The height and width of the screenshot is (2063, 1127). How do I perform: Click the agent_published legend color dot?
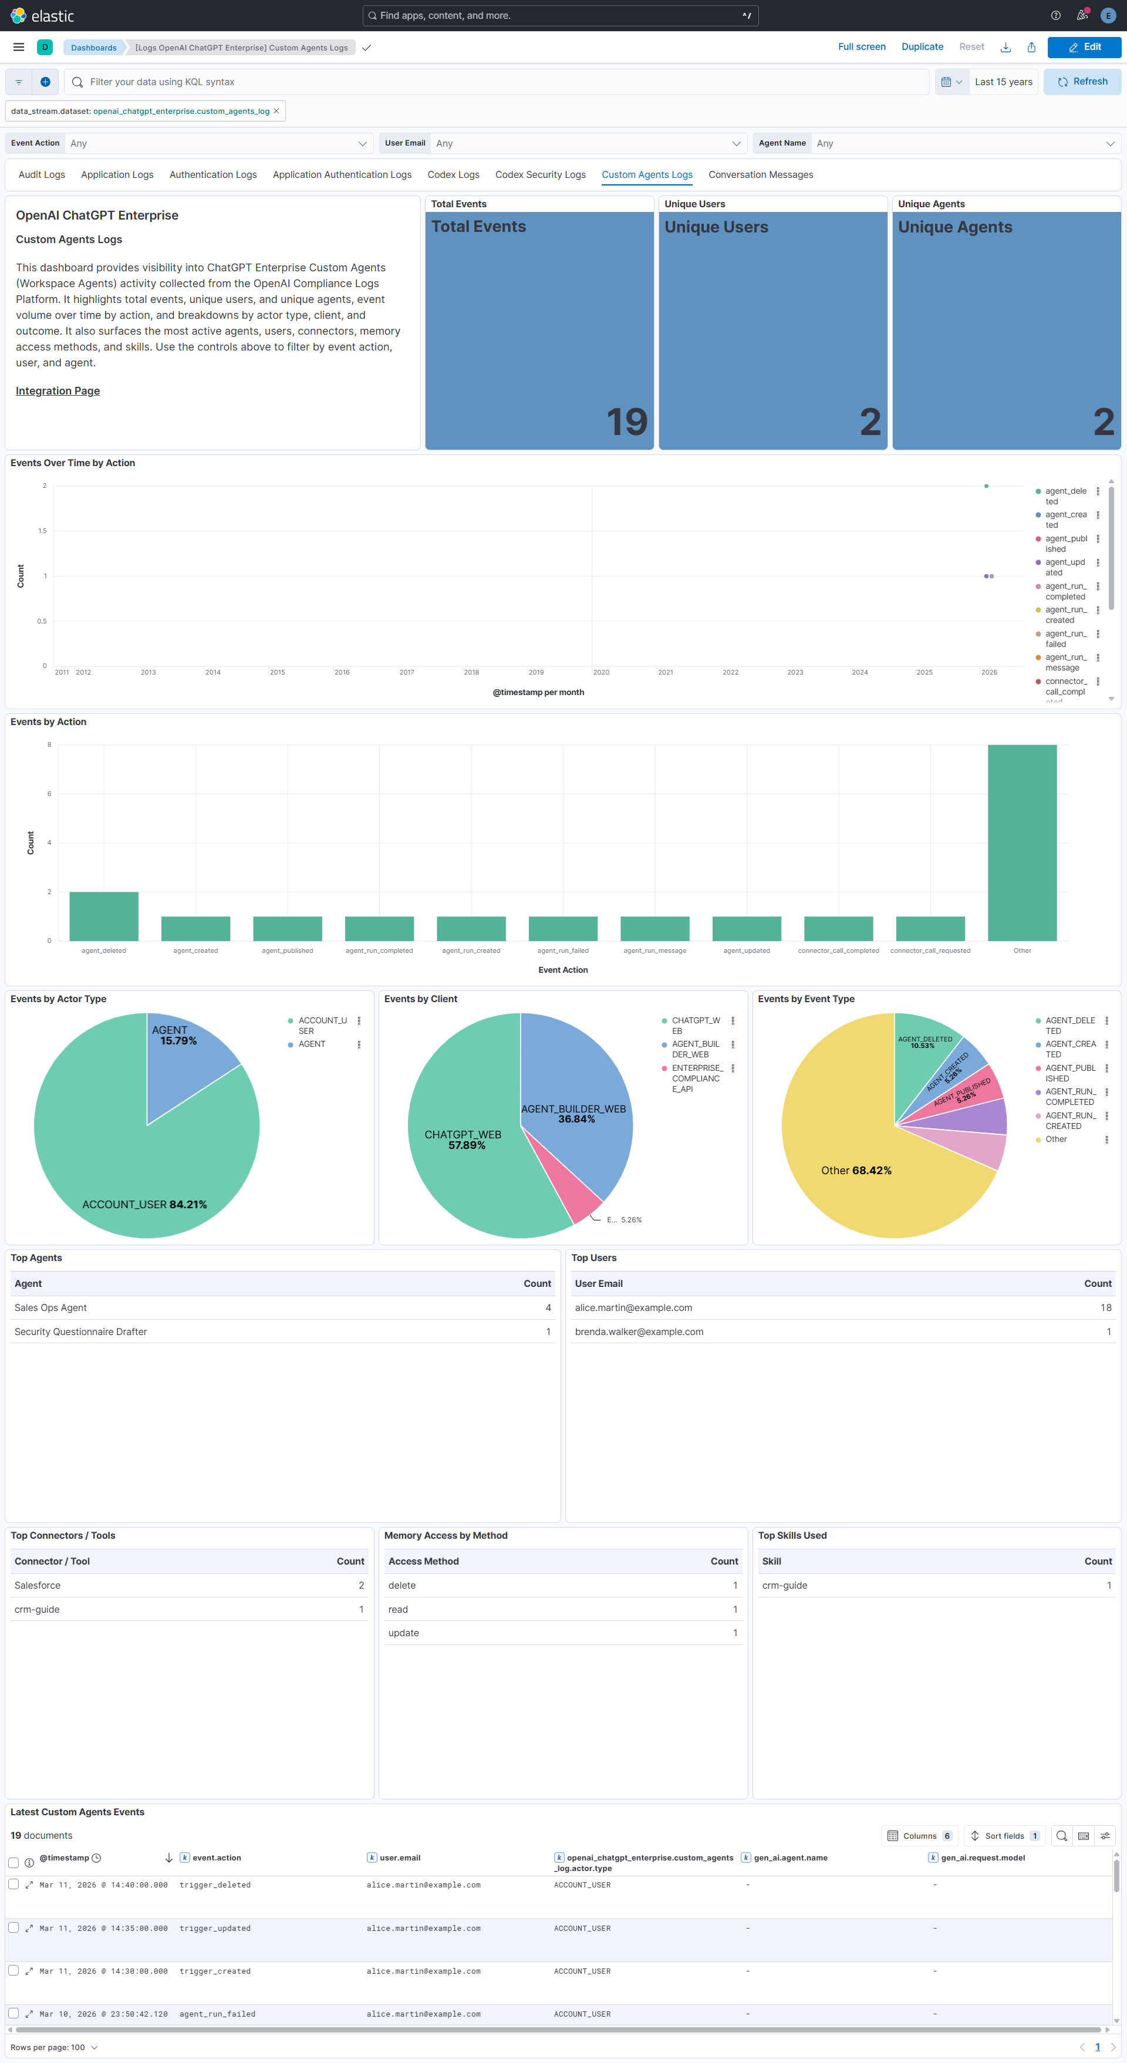coord(1038,539)
